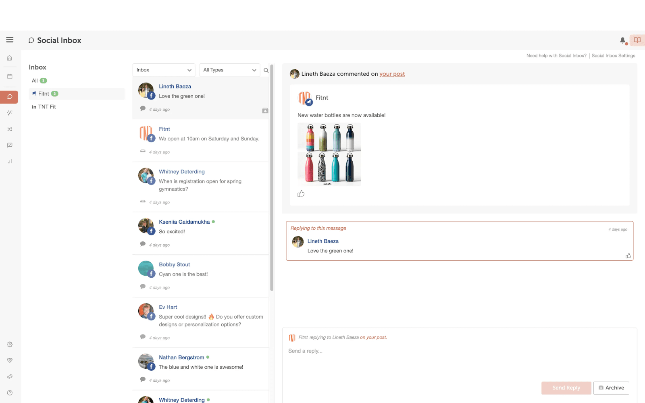Open the settings gear icon in sidebar
The image size is (645, 403).
(10, 344)
